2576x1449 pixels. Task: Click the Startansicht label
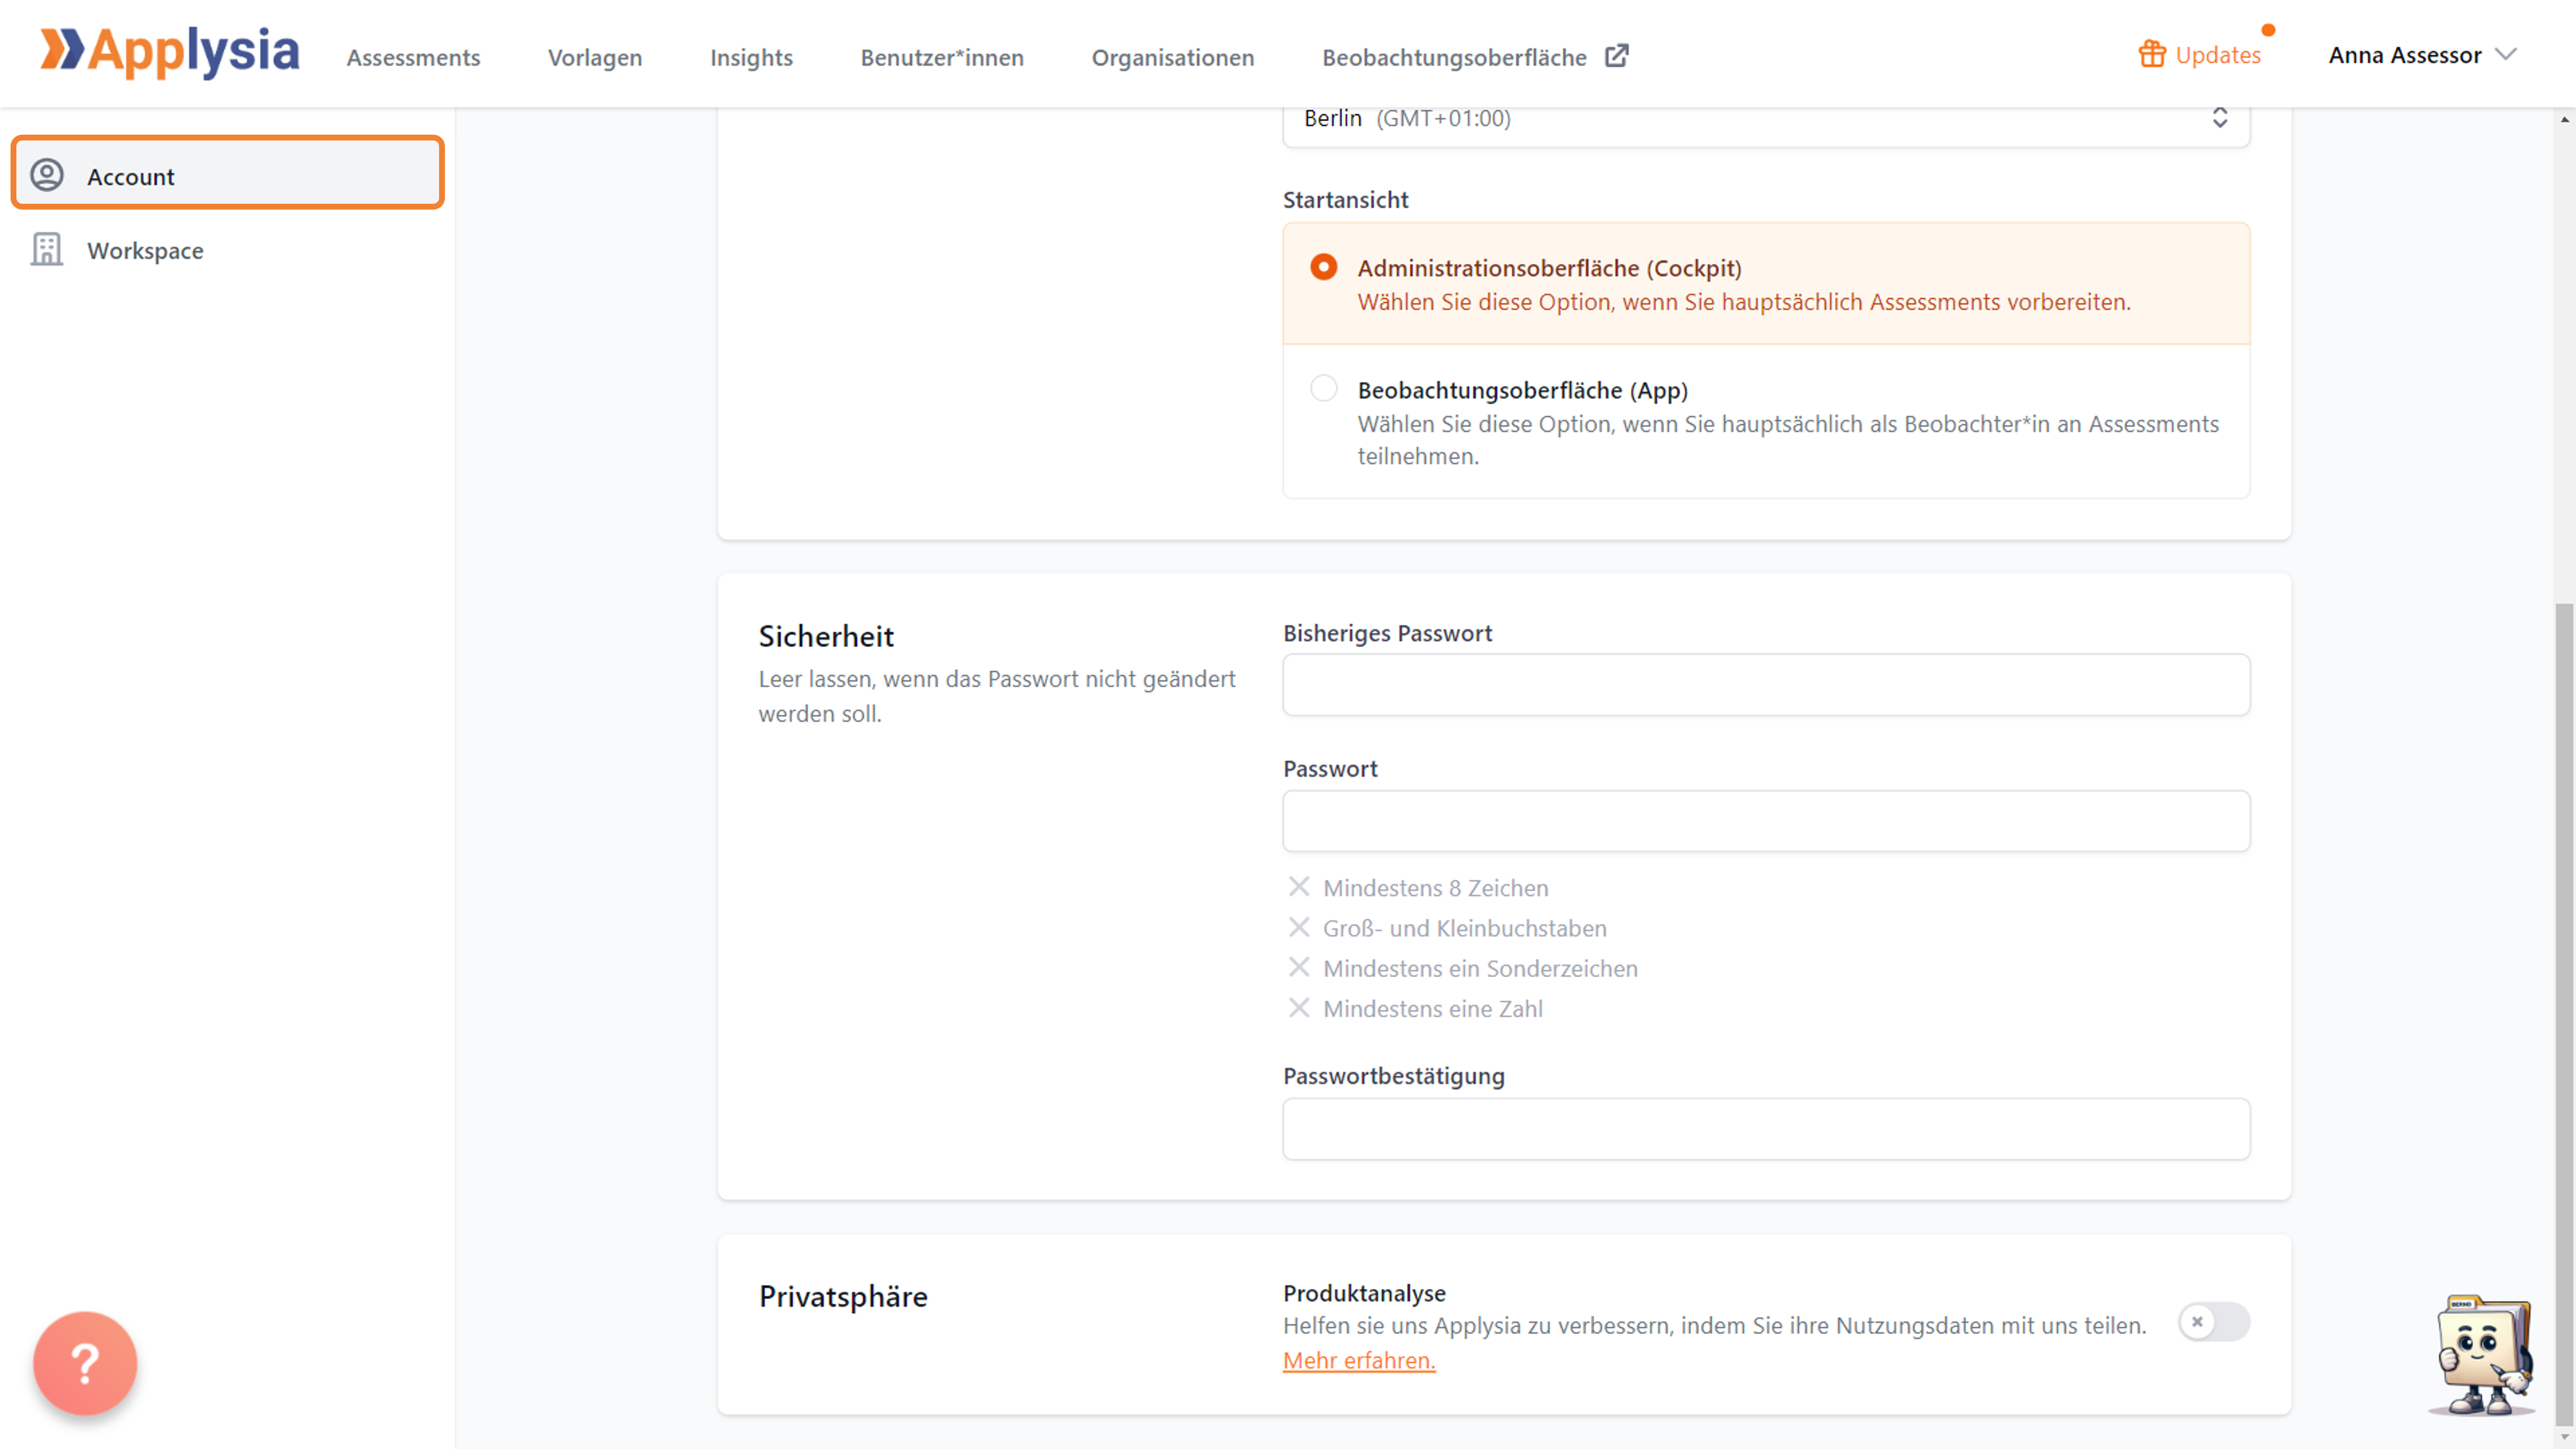point(1345,199)
